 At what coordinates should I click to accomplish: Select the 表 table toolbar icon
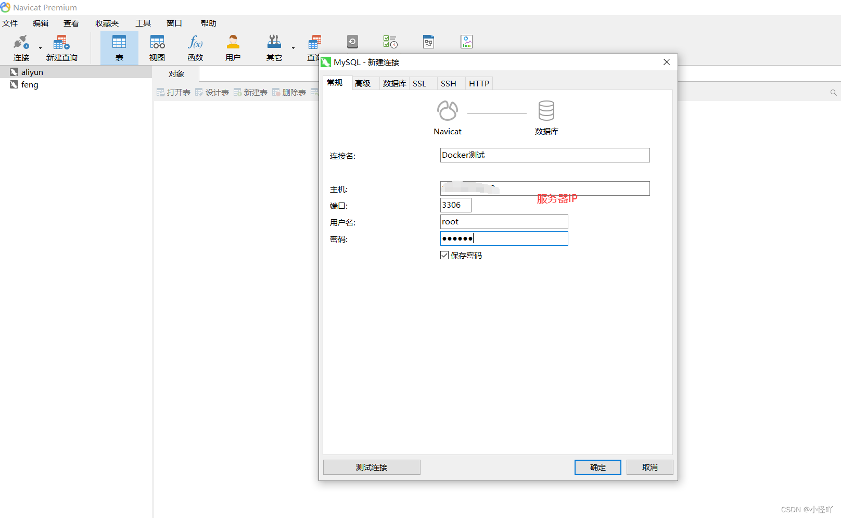point(119,42)
